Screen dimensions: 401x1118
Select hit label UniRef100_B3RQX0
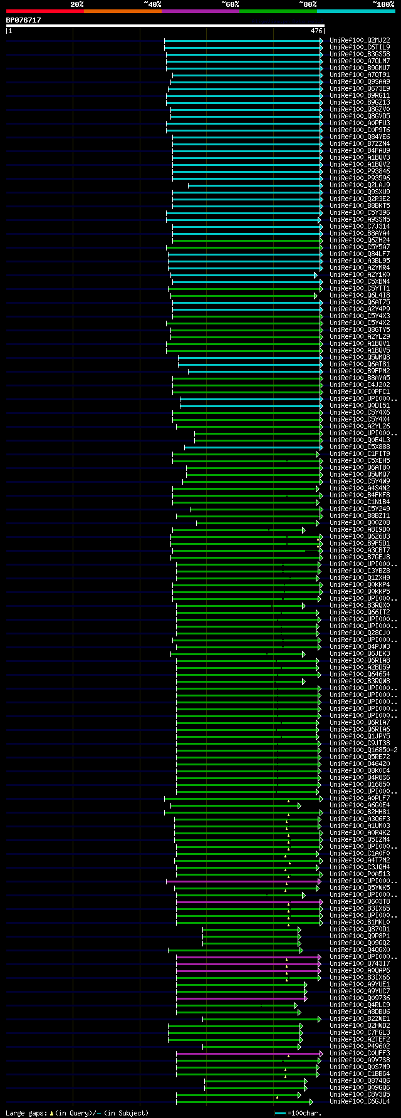coord(360,605)
